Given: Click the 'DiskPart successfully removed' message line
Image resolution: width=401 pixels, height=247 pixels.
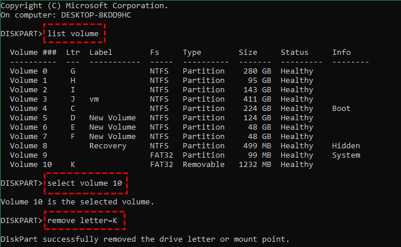Looking at the screenshot, I should [145, 239].
